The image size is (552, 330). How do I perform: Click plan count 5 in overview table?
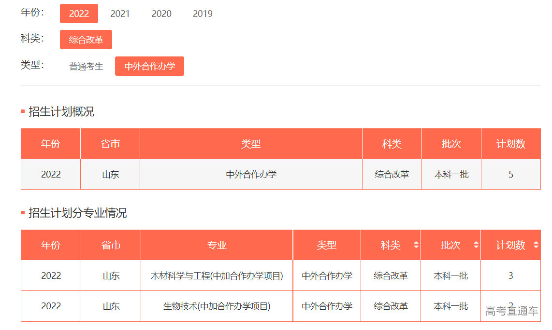coord(511,174)
